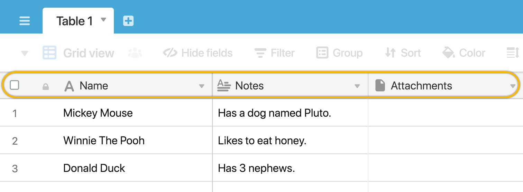The height and width of the screenshot is (192, 523).
Task: Add a new table with plus icon
Action: 128,21
